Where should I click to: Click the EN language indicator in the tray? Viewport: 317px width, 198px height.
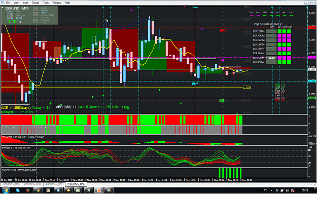tap(265, 190)
